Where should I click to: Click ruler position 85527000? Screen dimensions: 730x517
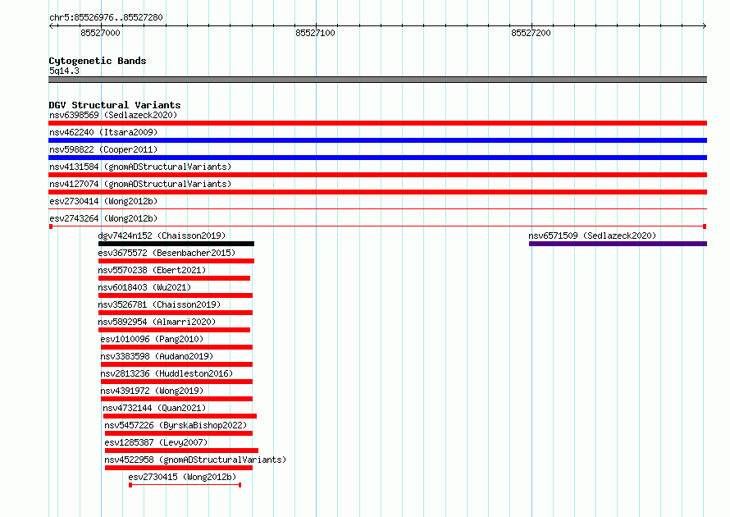pyautogui.click(x=101, y=33)
